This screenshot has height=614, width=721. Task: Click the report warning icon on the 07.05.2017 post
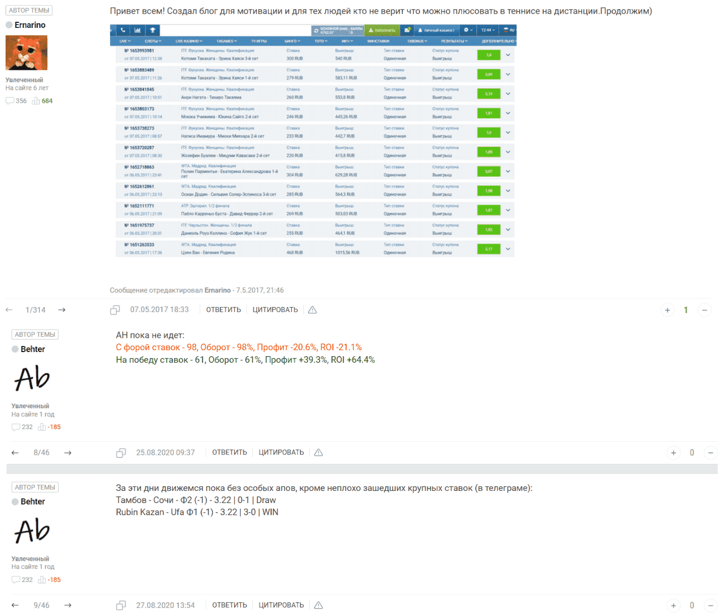pos(313,310)
